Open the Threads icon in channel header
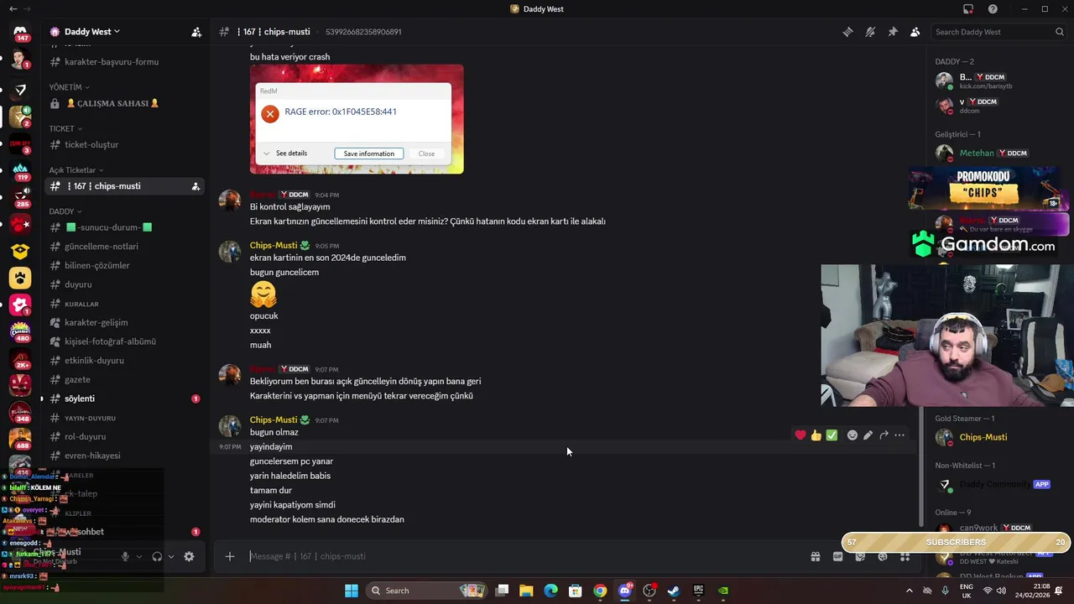The height and width of the screenshot is (604, 1074). coord(847,32)
